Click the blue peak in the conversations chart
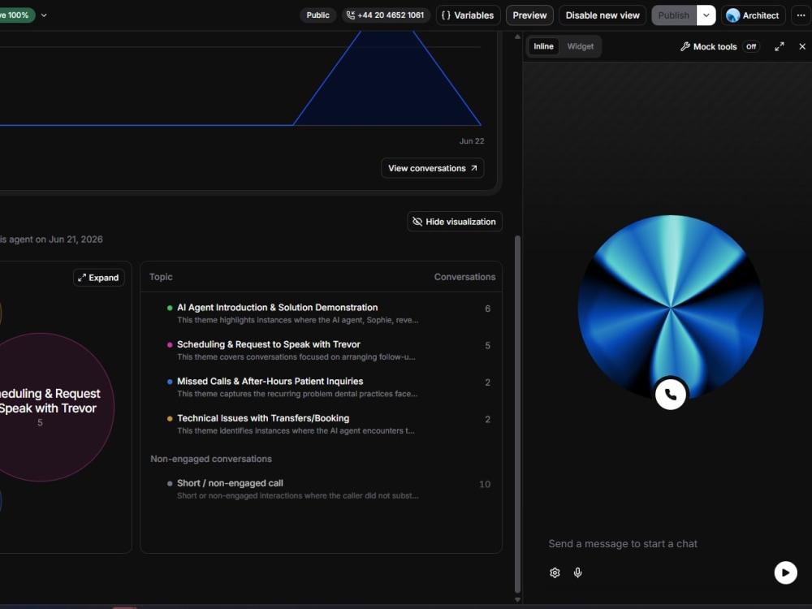 387,78
